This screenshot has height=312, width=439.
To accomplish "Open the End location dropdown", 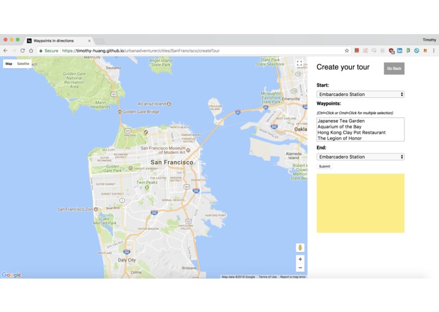I will 360,157.
